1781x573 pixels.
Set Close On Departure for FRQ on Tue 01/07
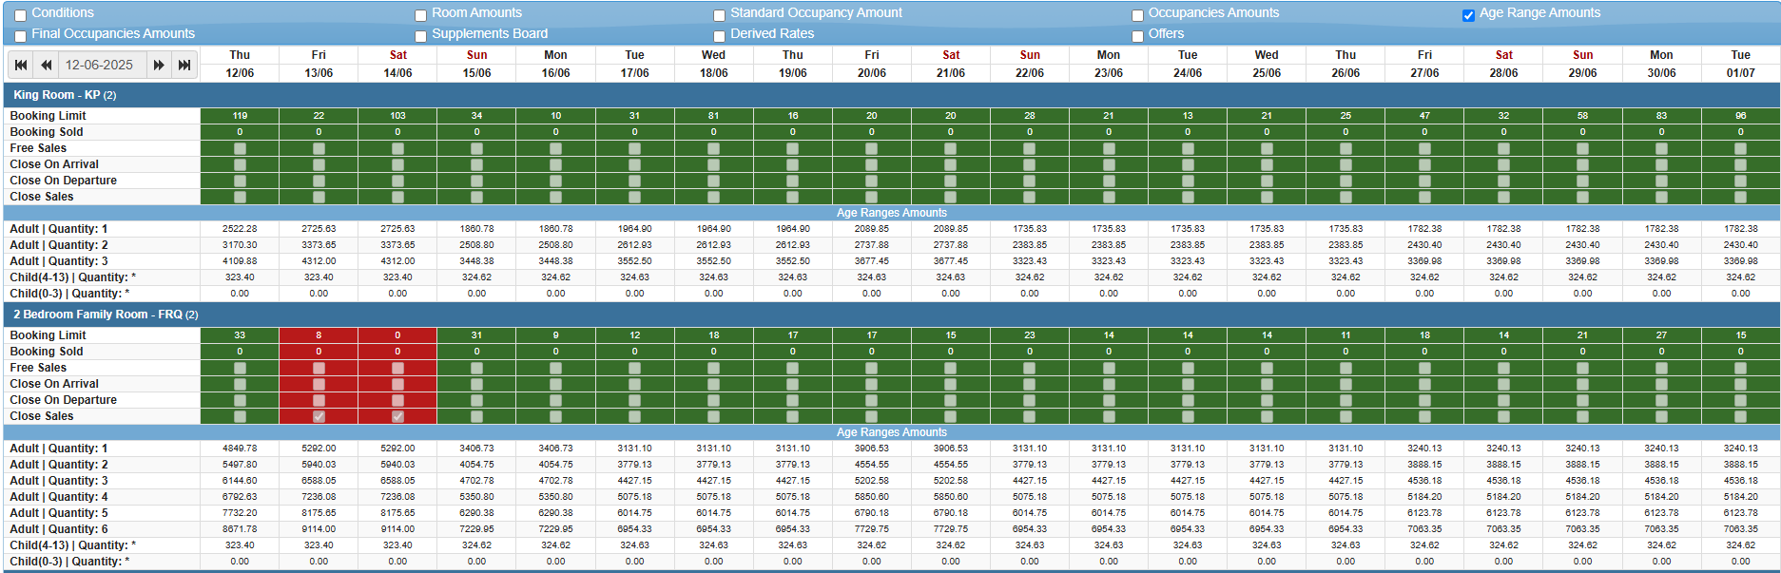(1739, 399)
